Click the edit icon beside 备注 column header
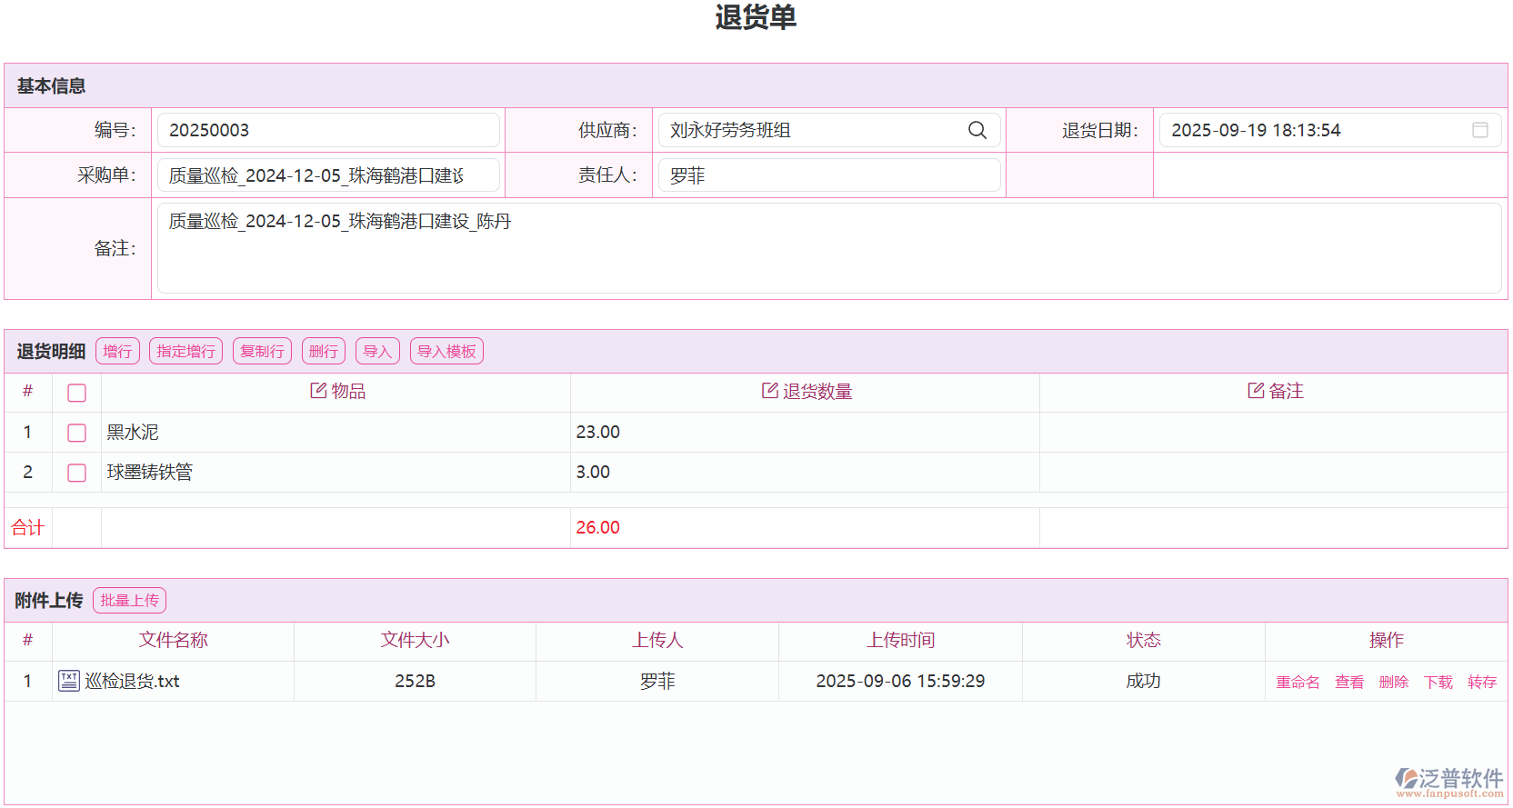The width and height of the screenshot is (1513, 808). 1256,391
